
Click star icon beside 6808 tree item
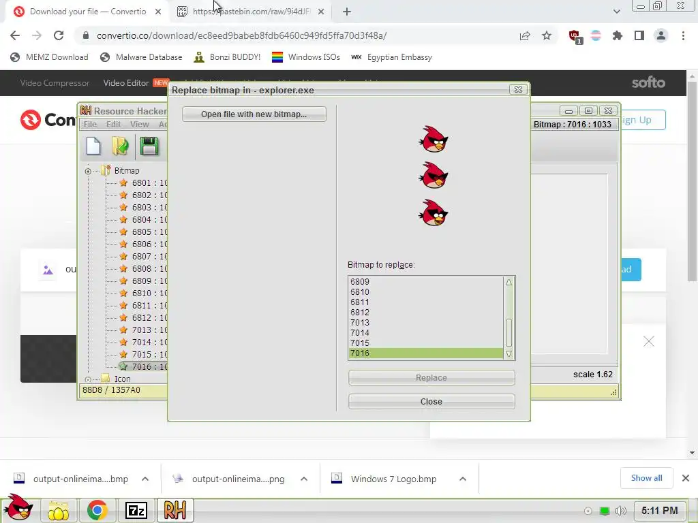[123, 268]
